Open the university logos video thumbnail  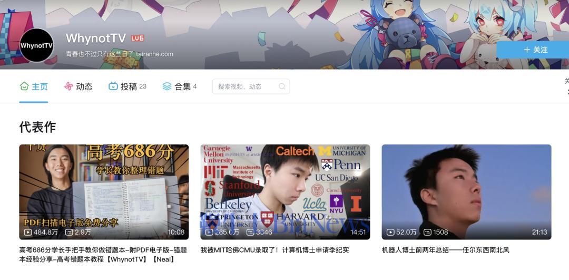coord(285,192)
